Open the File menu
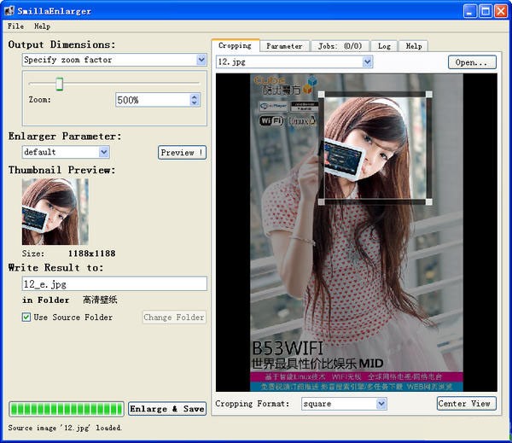 (15, 26)
